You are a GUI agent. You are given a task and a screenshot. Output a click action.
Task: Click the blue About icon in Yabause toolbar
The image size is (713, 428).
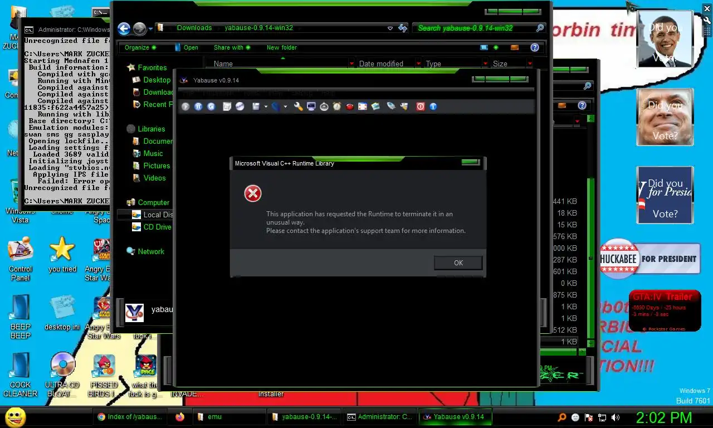point(433,106)
